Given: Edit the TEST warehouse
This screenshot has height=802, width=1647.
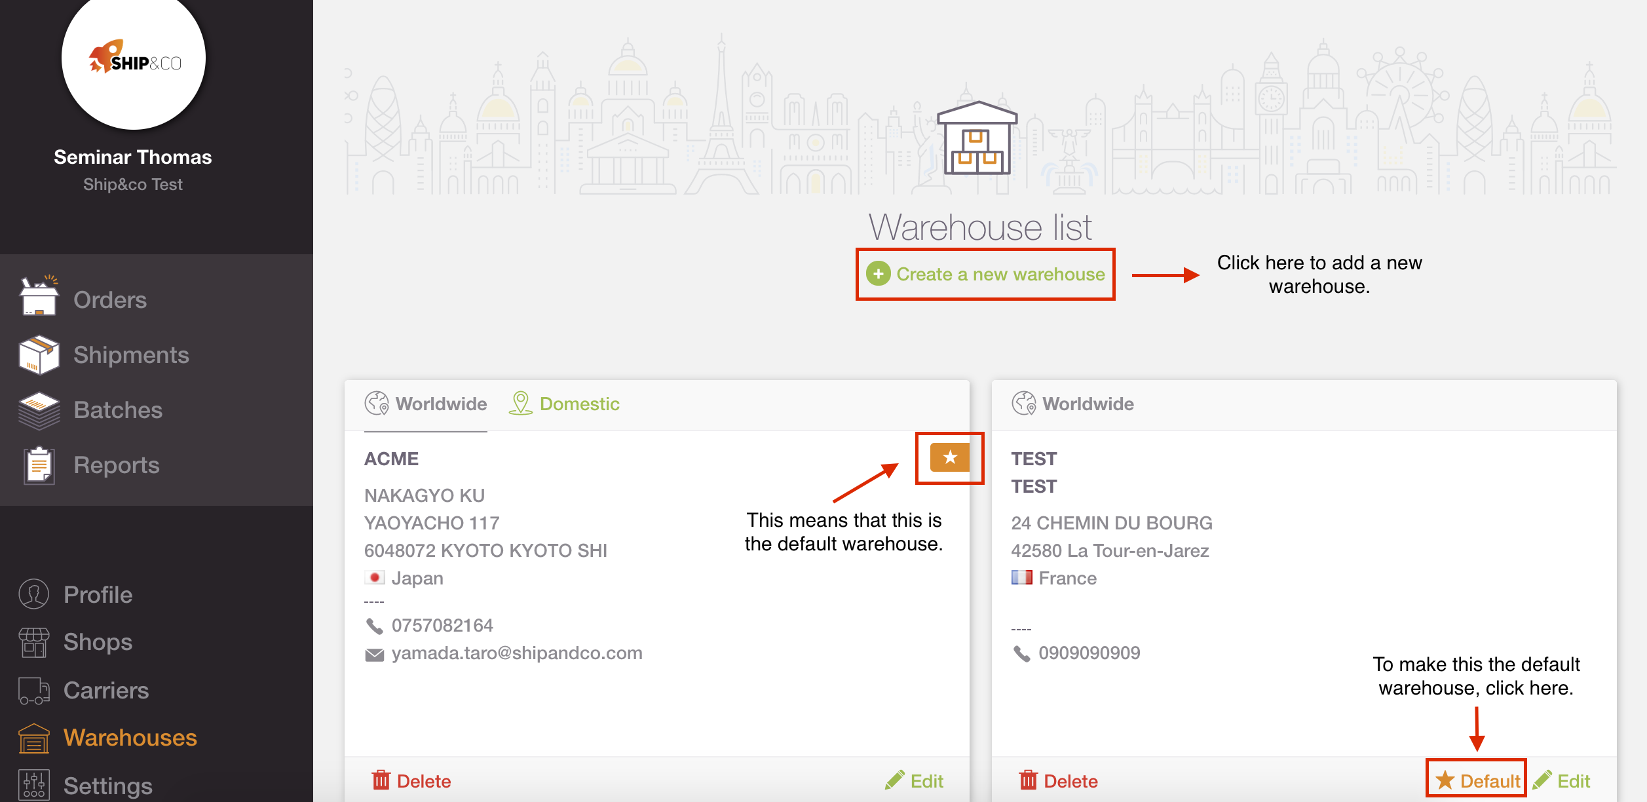Looking at the screenshot, I should [1562, 780].
